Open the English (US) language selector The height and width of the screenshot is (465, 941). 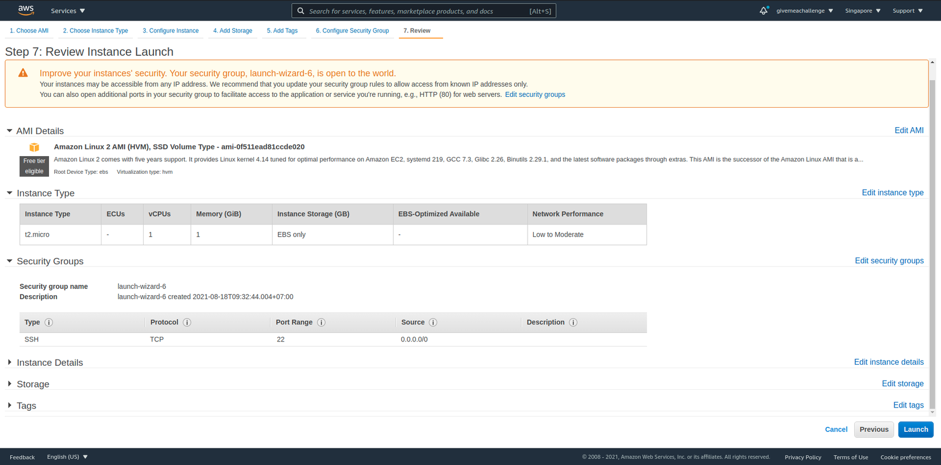point(67,457)
